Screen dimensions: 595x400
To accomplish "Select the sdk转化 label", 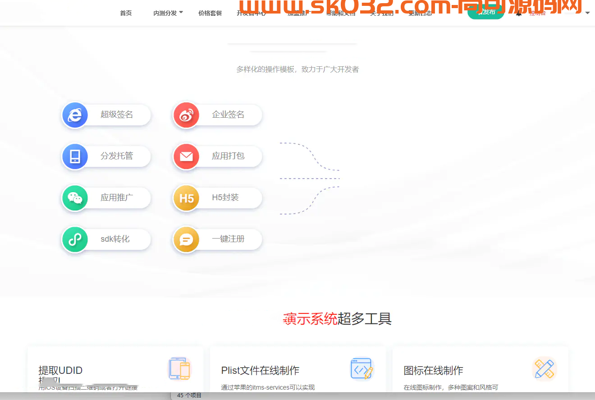I will 115,239.
